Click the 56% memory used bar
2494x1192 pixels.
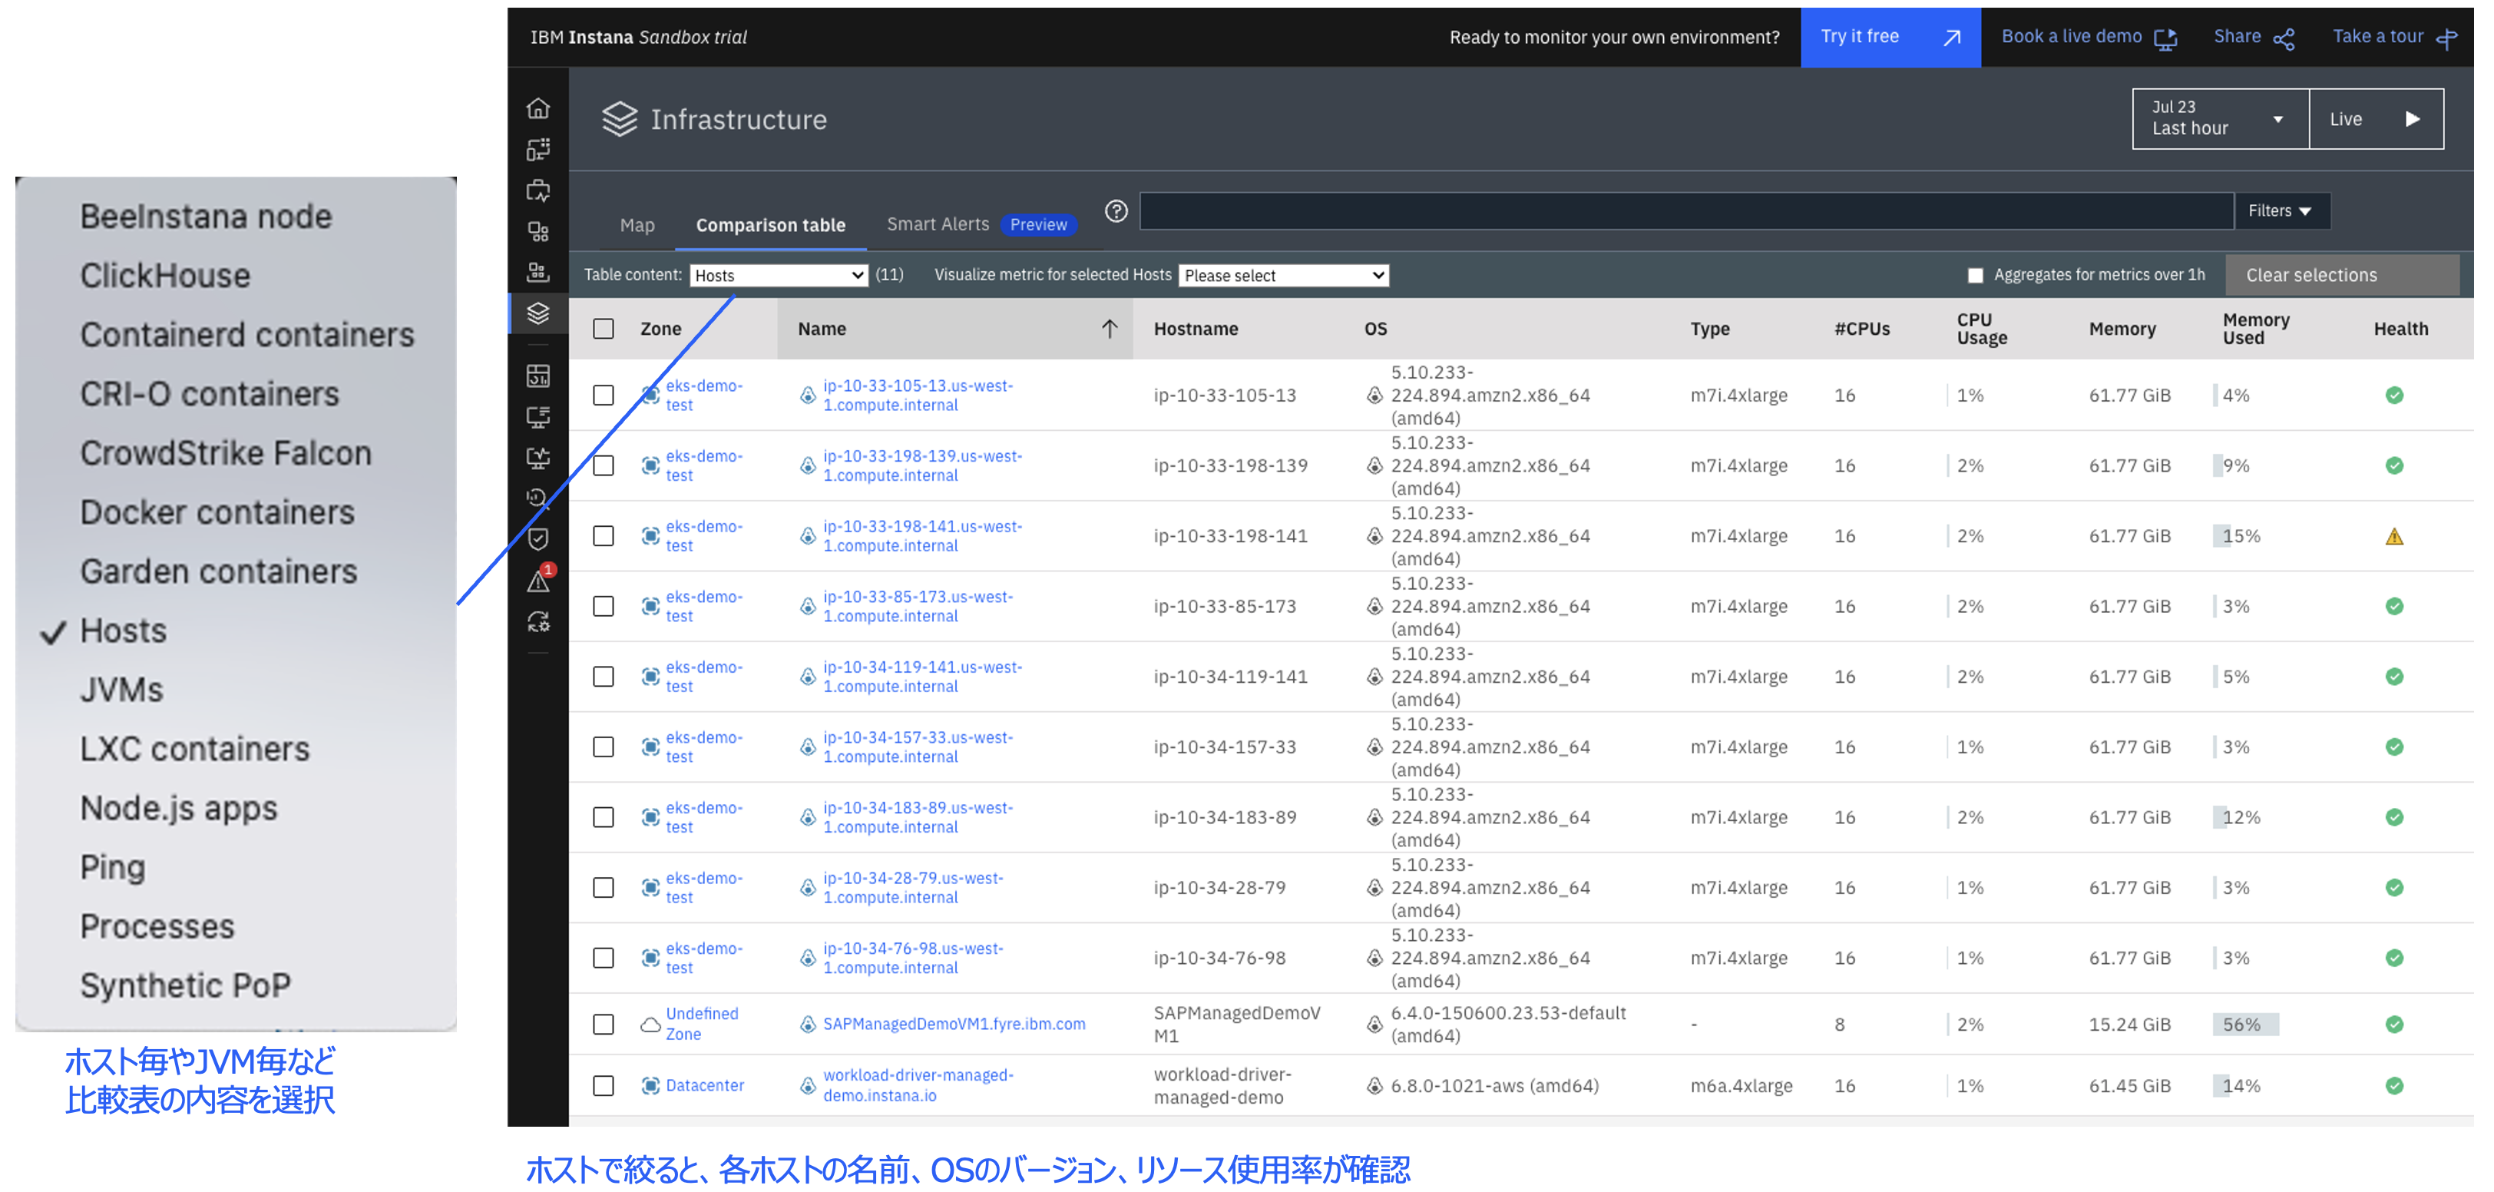pos(2244,1025)
